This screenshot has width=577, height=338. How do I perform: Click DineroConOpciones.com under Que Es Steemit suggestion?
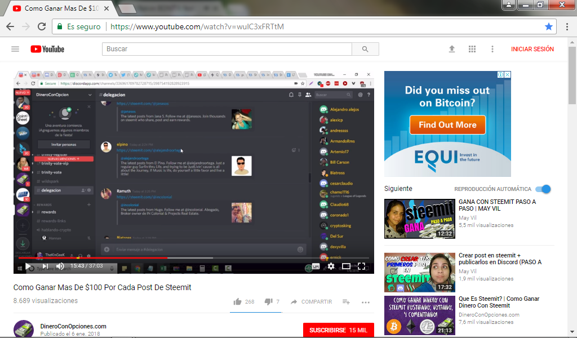(489, 315)
